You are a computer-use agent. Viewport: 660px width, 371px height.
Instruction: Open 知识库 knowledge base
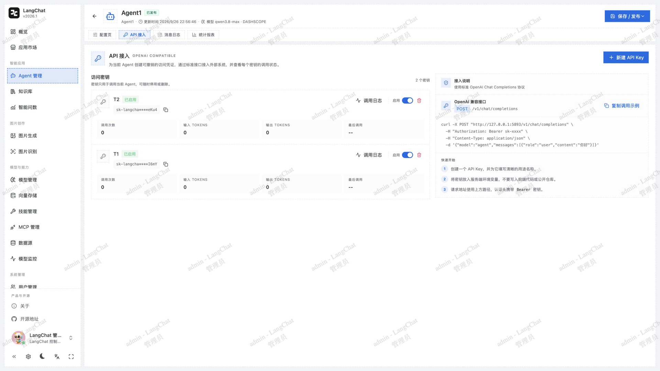43,91
